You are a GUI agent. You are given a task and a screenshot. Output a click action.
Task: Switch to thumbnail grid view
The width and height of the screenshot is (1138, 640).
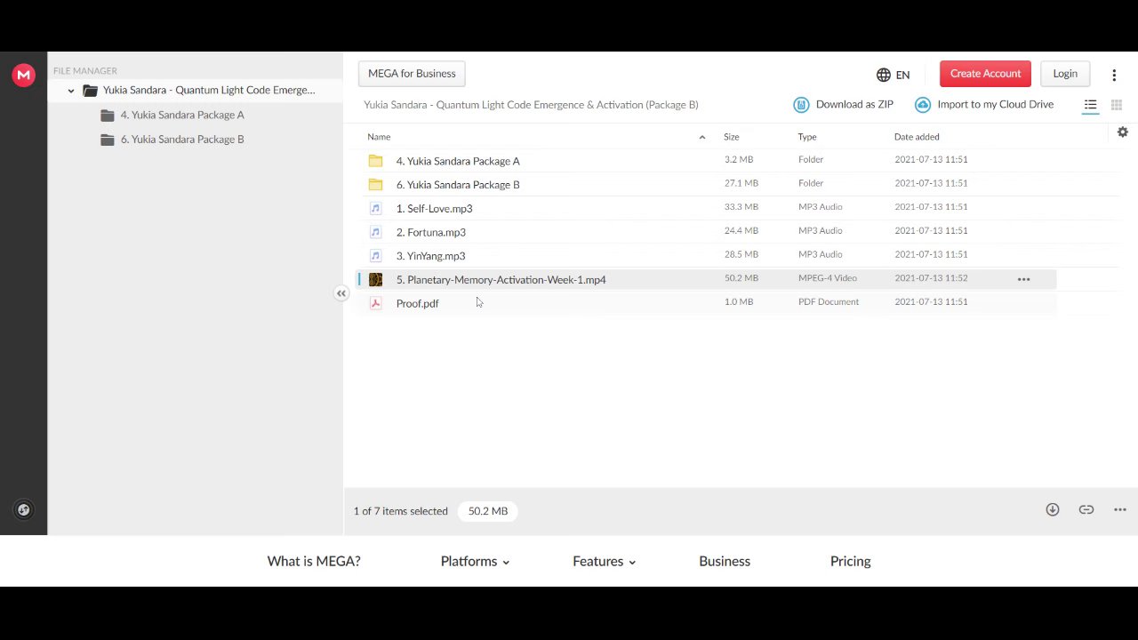pos(1117,105)
